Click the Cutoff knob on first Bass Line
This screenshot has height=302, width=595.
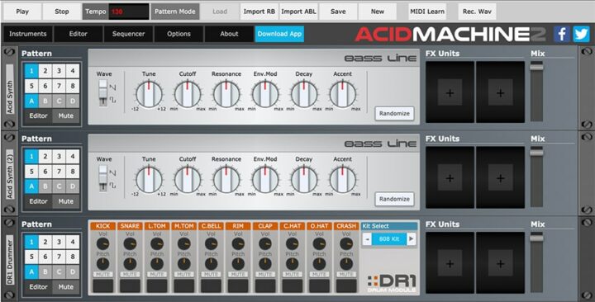click(x=188, y=93)
